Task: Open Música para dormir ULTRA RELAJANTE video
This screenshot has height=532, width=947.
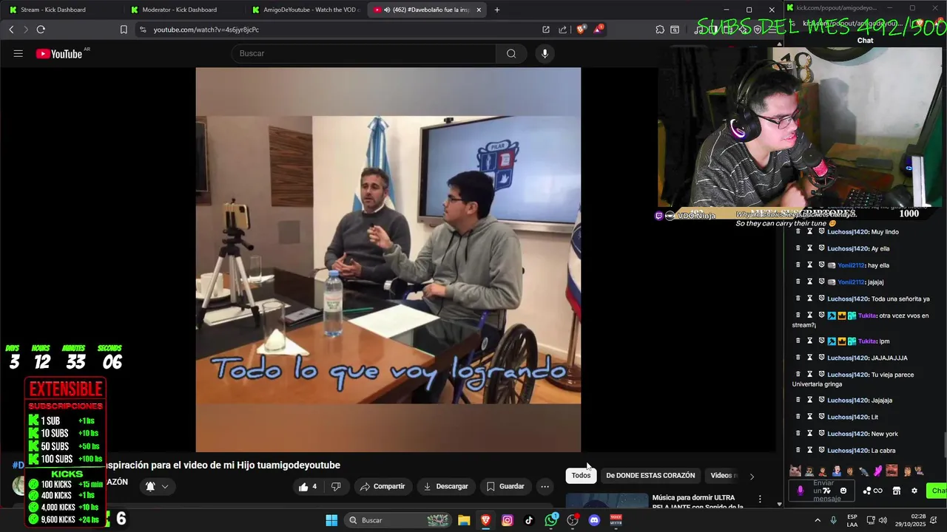Action: tap(698, 502)
